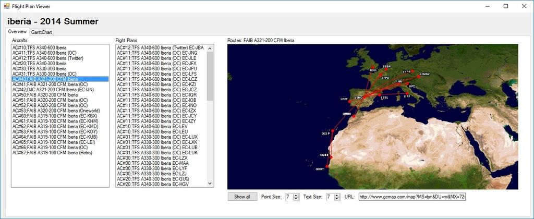Click the Show all button
This screenshot has height=219, width=534.
pyautogui.click(x=242, y=197)
